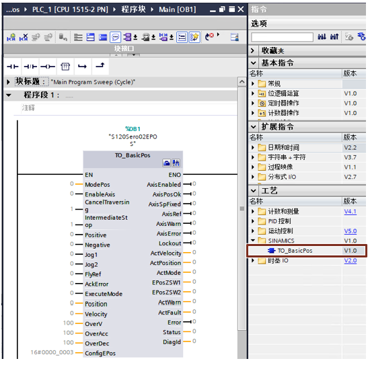The image size is (368, 365).
Task: Click the hat icon on TO_BasicPos block
Action: 166,163
